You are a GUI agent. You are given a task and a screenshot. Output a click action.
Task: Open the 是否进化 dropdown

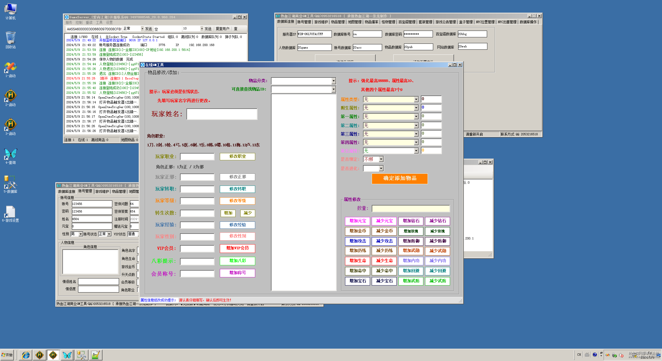coord(381,168)
